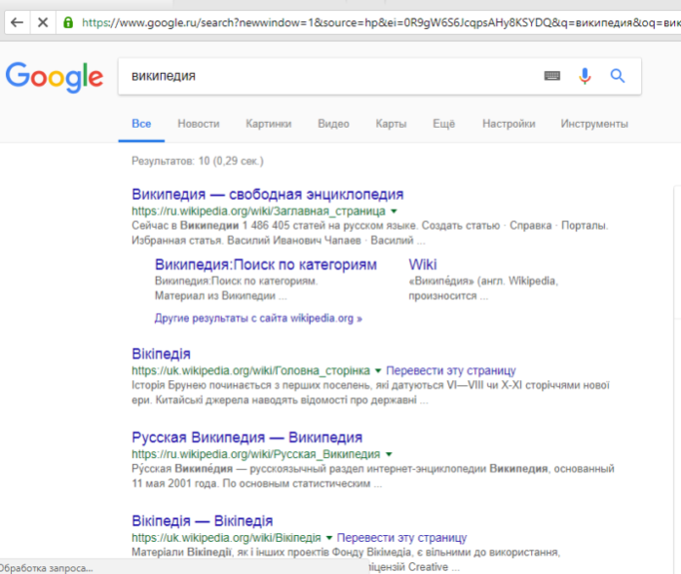The height and width of the screenshot is (574, 681).
Task: Click the "Обработка запроса..." status text
Action: click(46, 568)
